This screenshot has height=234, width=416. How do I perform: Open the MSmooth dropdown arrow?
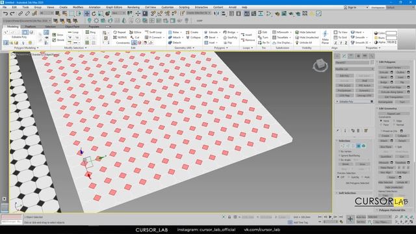[291, 32]
